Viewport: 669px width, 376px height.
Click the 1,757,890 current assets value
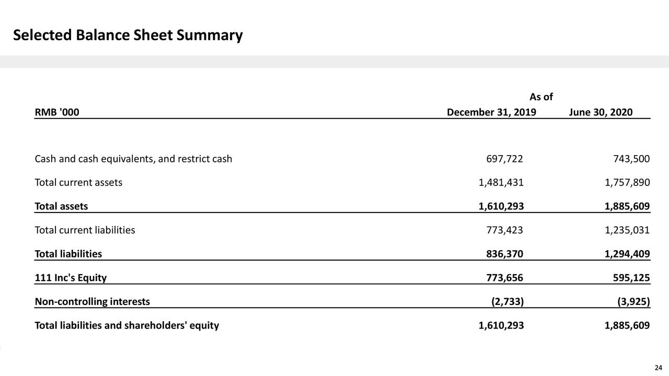tap(627, 182)
